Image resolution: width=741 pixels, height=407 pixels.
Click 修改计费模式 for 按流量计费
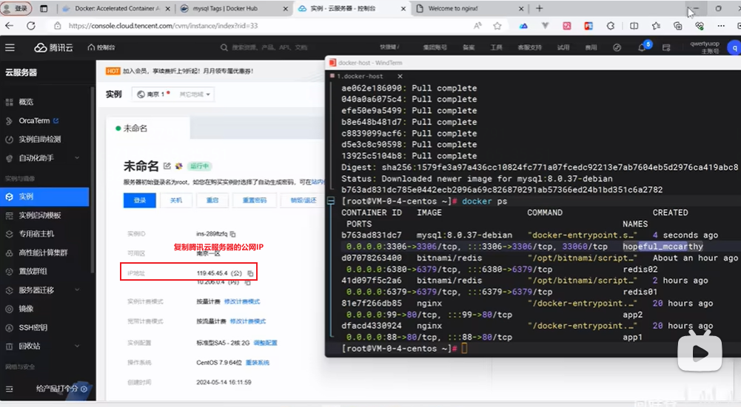[248, 321]
